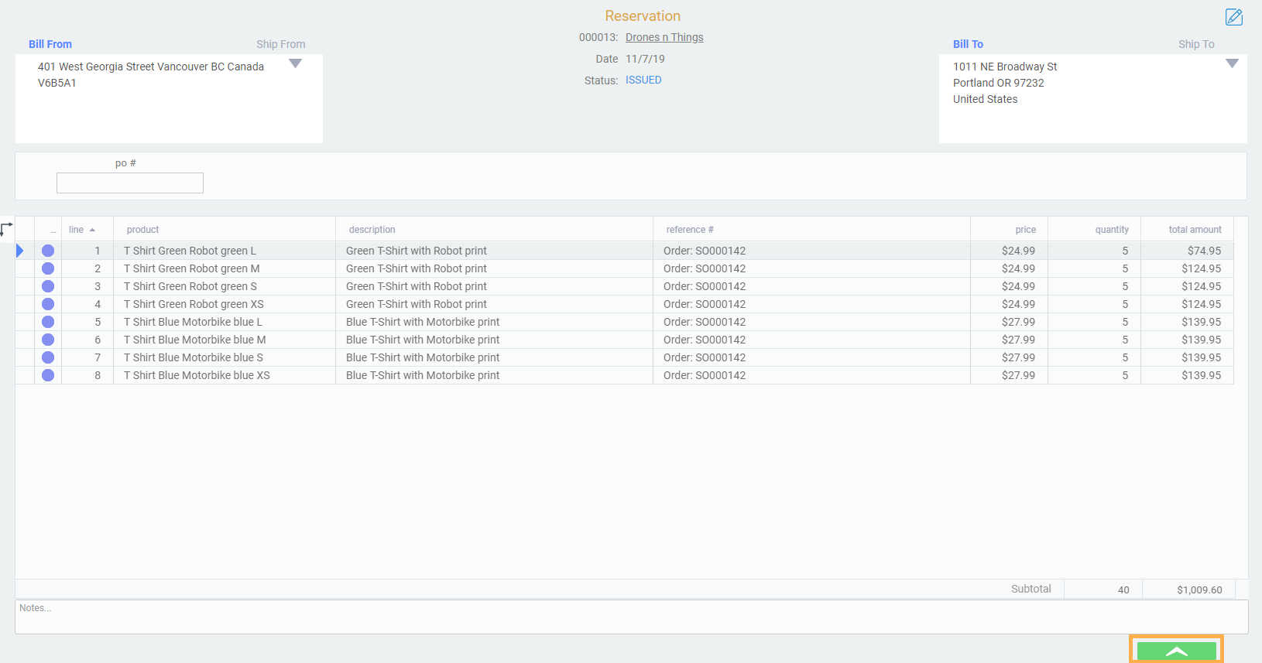Switch to the Ship To tab
This screenshot has width=1262, height=663.
click(x=1196, y=44)
